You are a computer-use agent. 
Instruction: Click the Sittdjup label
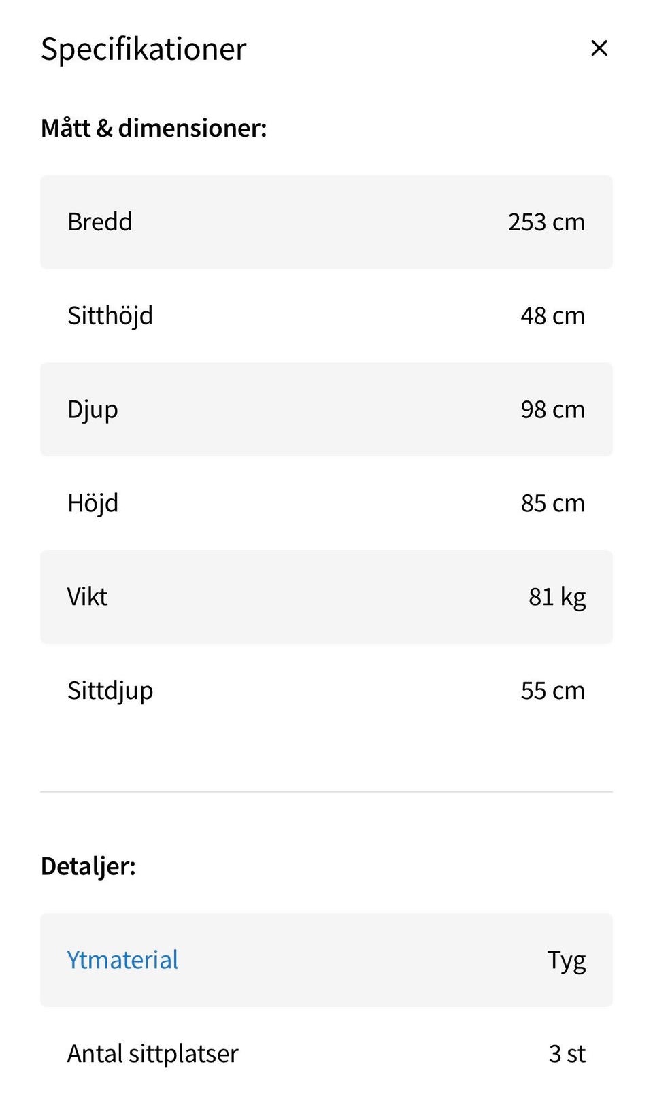point(110,691)
